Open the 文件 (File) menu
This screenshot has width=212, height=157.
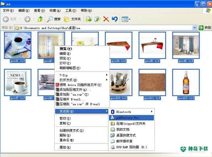pyautogui.click(x=8, y=11)
